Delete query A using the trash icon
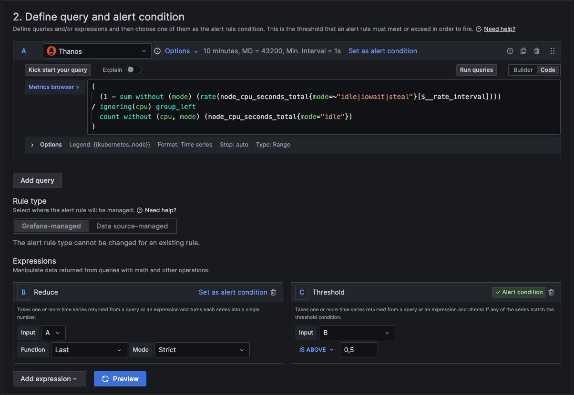The image size is (574, 395). [x=537, y=51]
